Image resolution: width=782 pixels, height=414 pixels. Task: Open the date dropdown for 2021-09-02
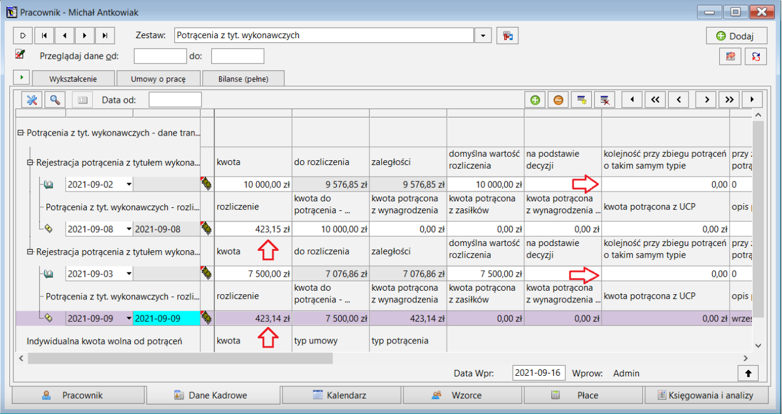(x=129, y=184)
